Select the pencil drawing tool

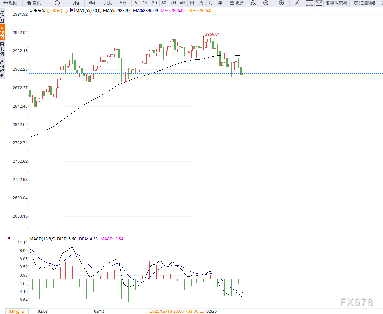click(x=297, y=3)
